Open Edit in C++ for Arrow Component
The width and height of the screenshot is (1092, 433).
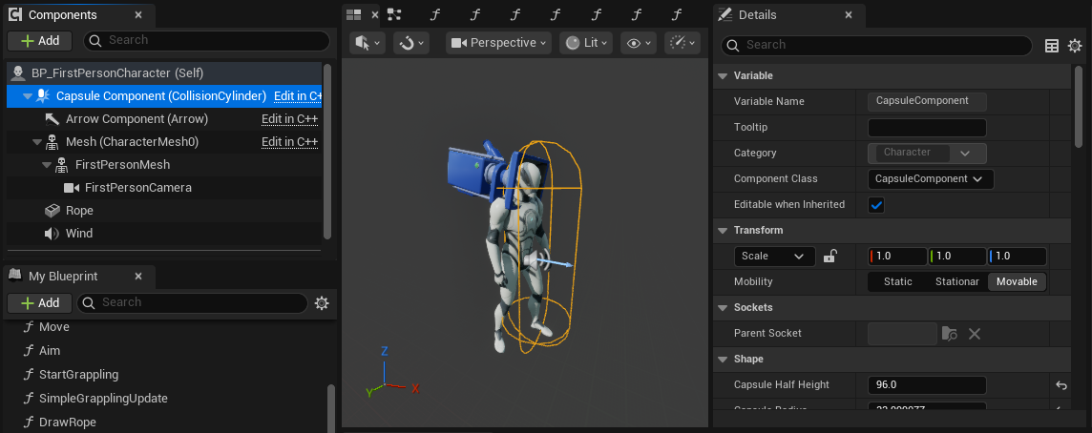[x=289, y=119]
